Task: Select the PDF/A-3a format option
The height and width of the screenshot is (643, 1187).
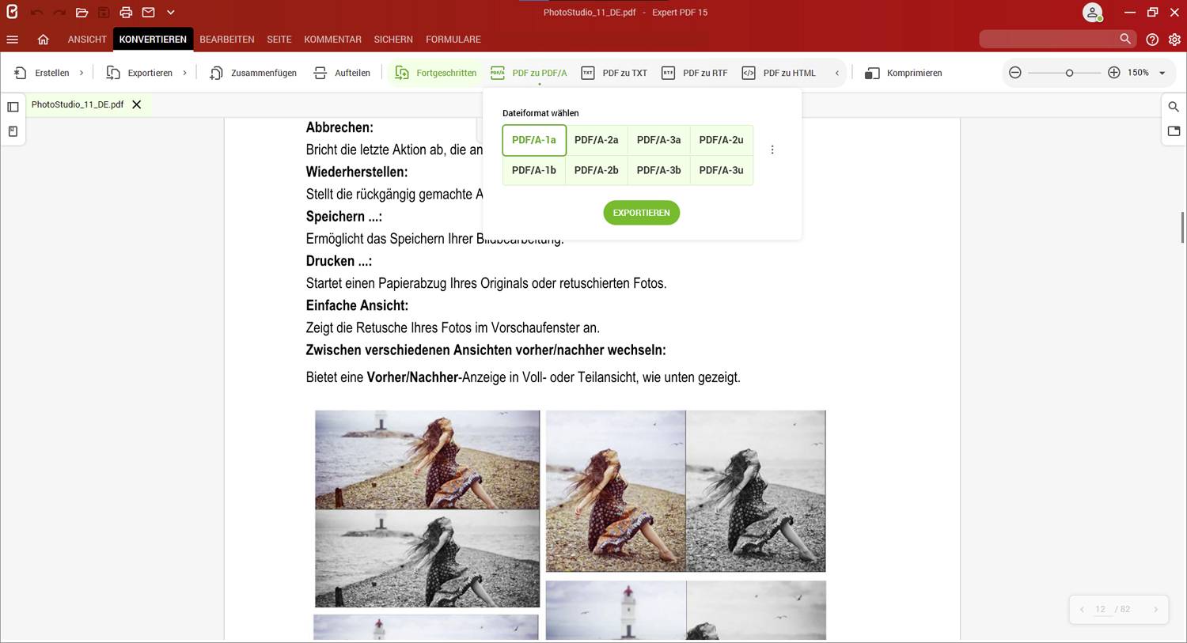Action: point(658,140)
